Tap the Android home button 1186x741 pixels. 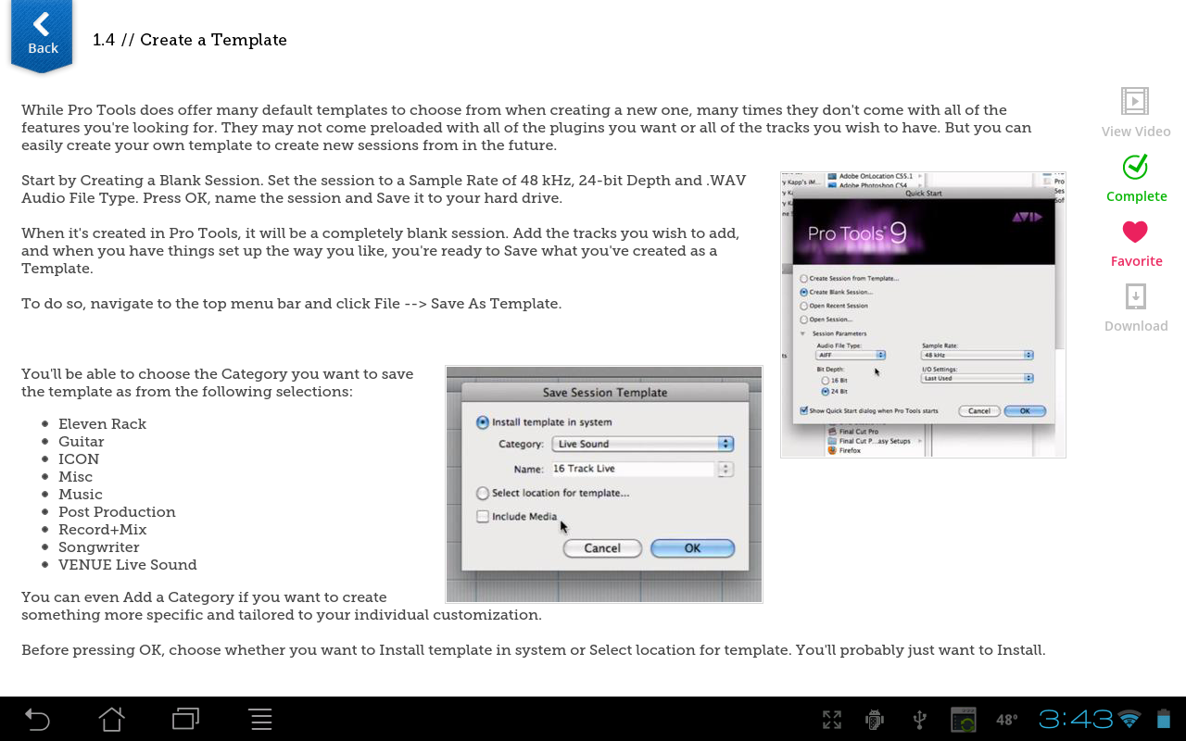click(111, 719)
